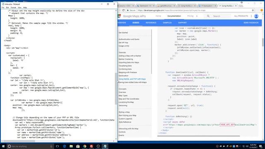Open the Custom Legends sidebar link
Image resolution: width=265 pixels, height=149 pixels.
[125, 119]
